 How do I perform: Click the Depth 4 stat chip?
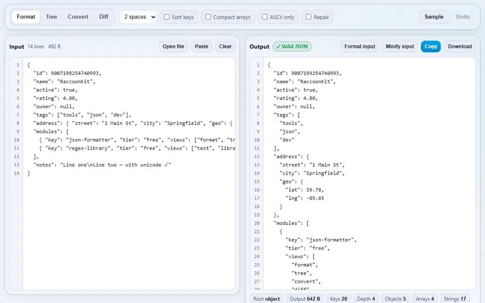(x=366, y=298)
